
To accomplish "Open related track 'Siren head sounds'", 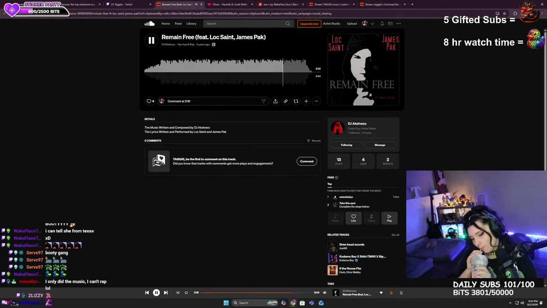I will 352,245.
